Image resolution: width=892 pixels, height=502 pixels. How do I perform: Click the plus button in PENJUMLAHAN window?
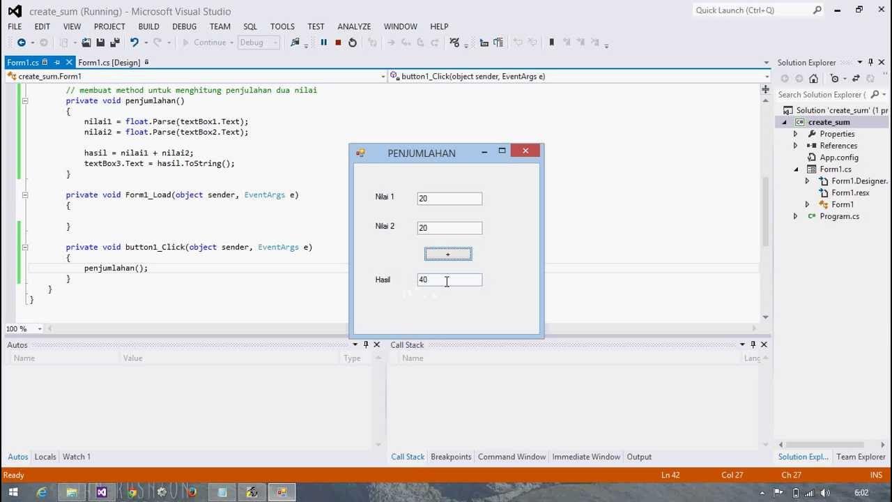448,254
